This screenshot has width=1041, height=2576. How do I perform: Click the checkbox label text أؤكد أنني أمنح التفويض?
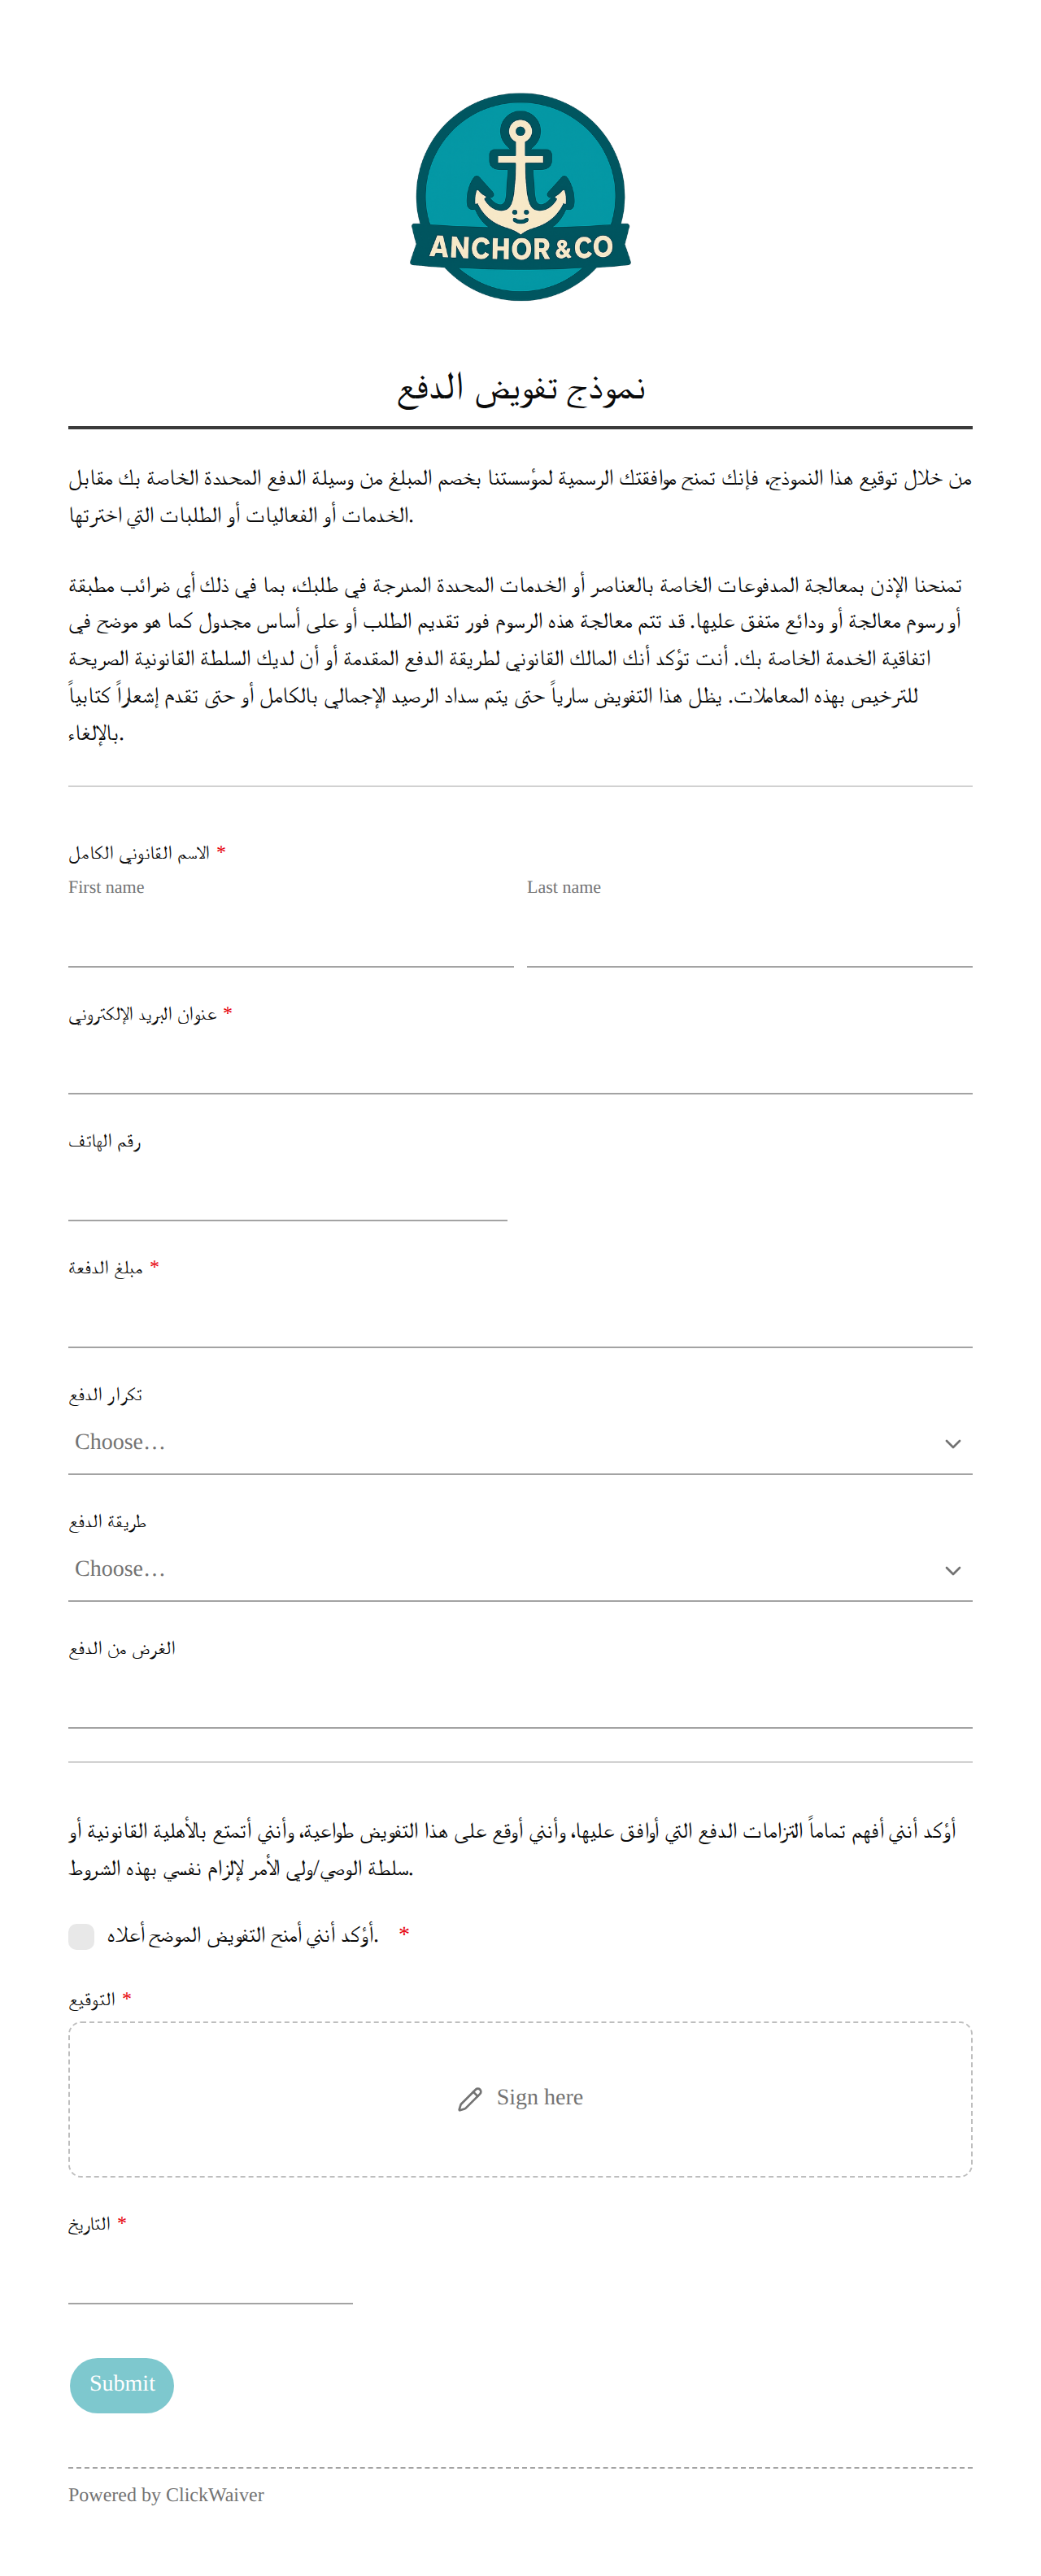coord(243,1936)
